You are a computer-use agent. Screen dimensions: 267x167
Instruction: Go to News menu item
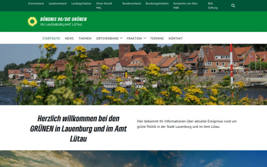tap(69, 38)
